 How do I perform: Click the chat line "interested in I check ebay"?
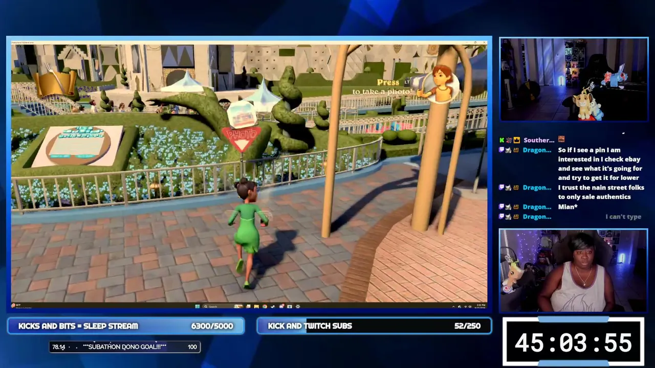coord(599,159)
